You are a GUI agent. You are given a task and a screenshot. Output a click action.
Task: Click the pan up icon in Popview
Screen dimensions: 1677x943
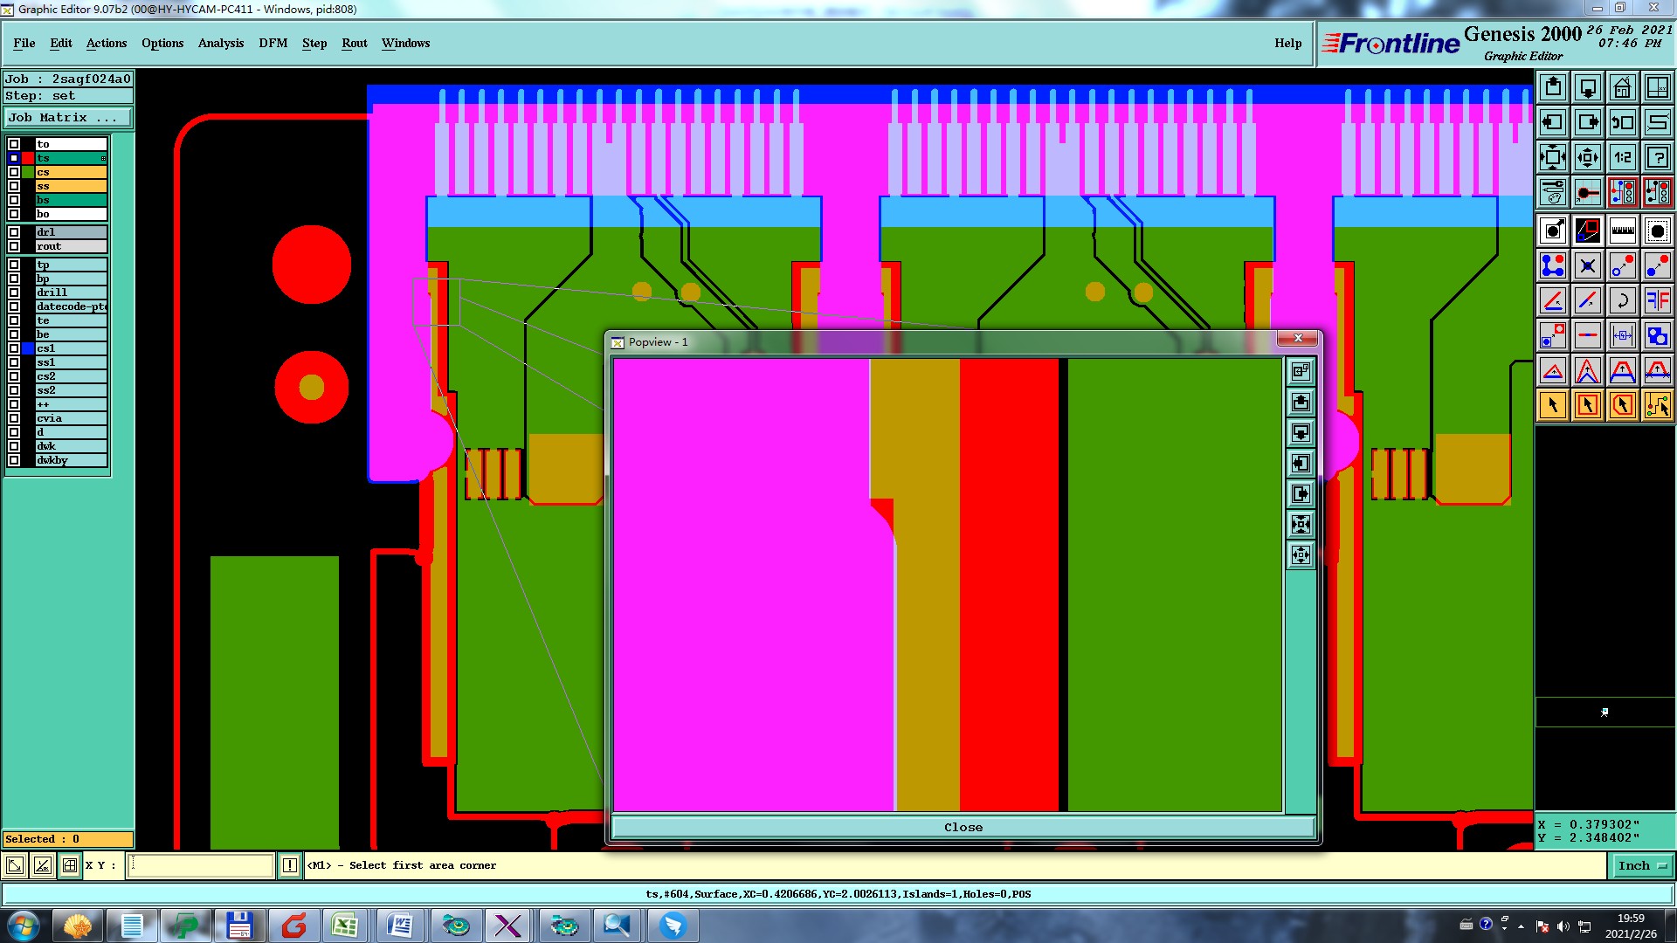tap(1301, 402)
